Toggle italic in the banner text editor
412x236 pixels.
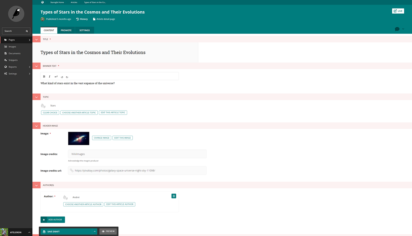(49, 76)
